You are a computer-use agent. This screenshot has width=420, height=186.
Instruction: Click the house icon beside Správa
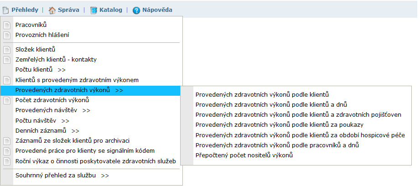pyautogui.click(x=52, y=10)
